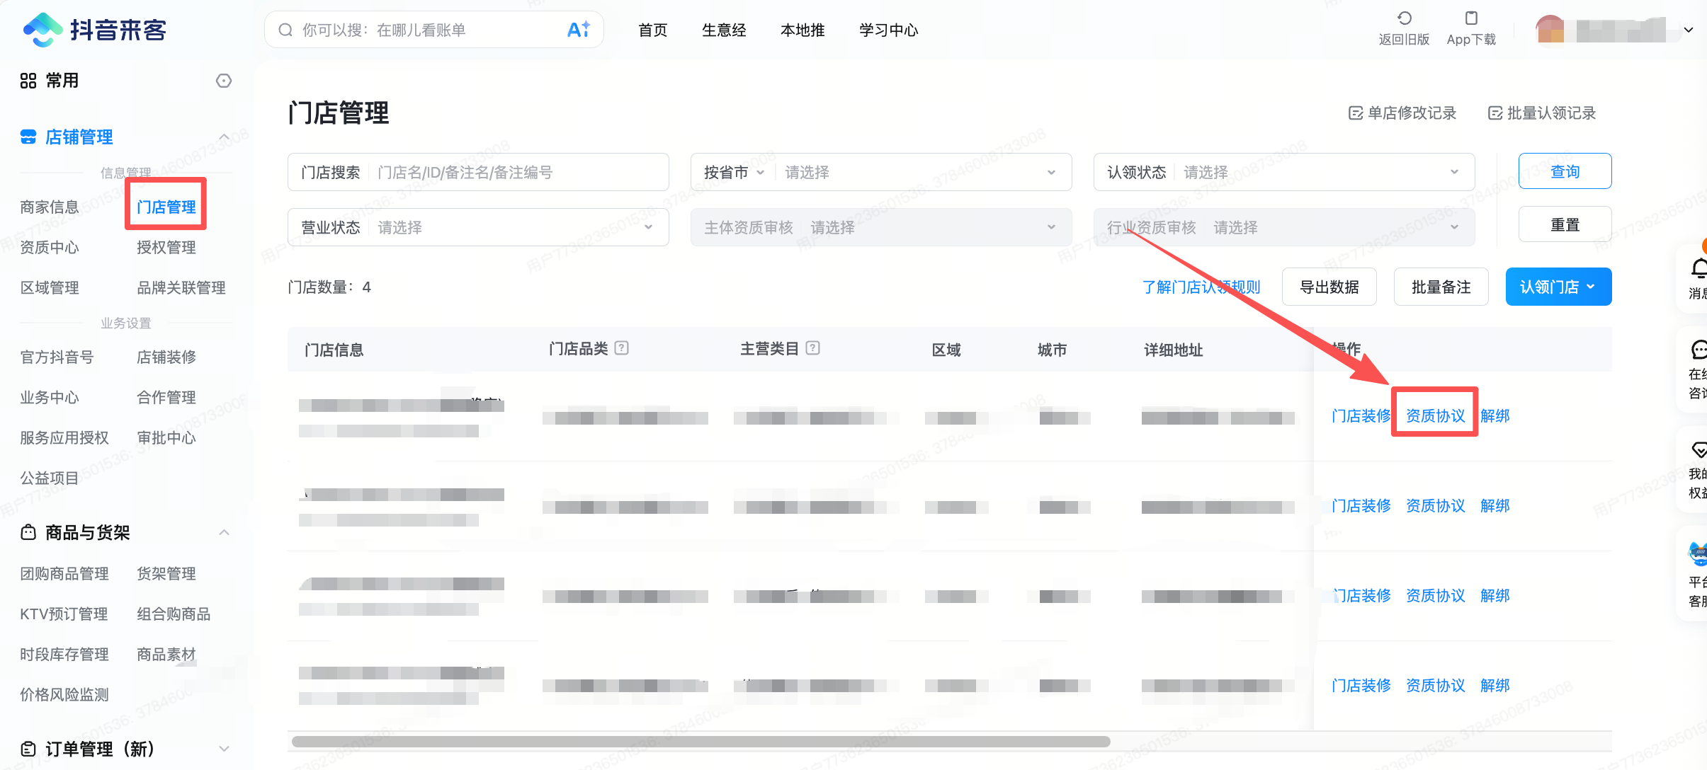Click the help icon next to 门店品类
Viewport: 1707px width, 770px height.
620,347
